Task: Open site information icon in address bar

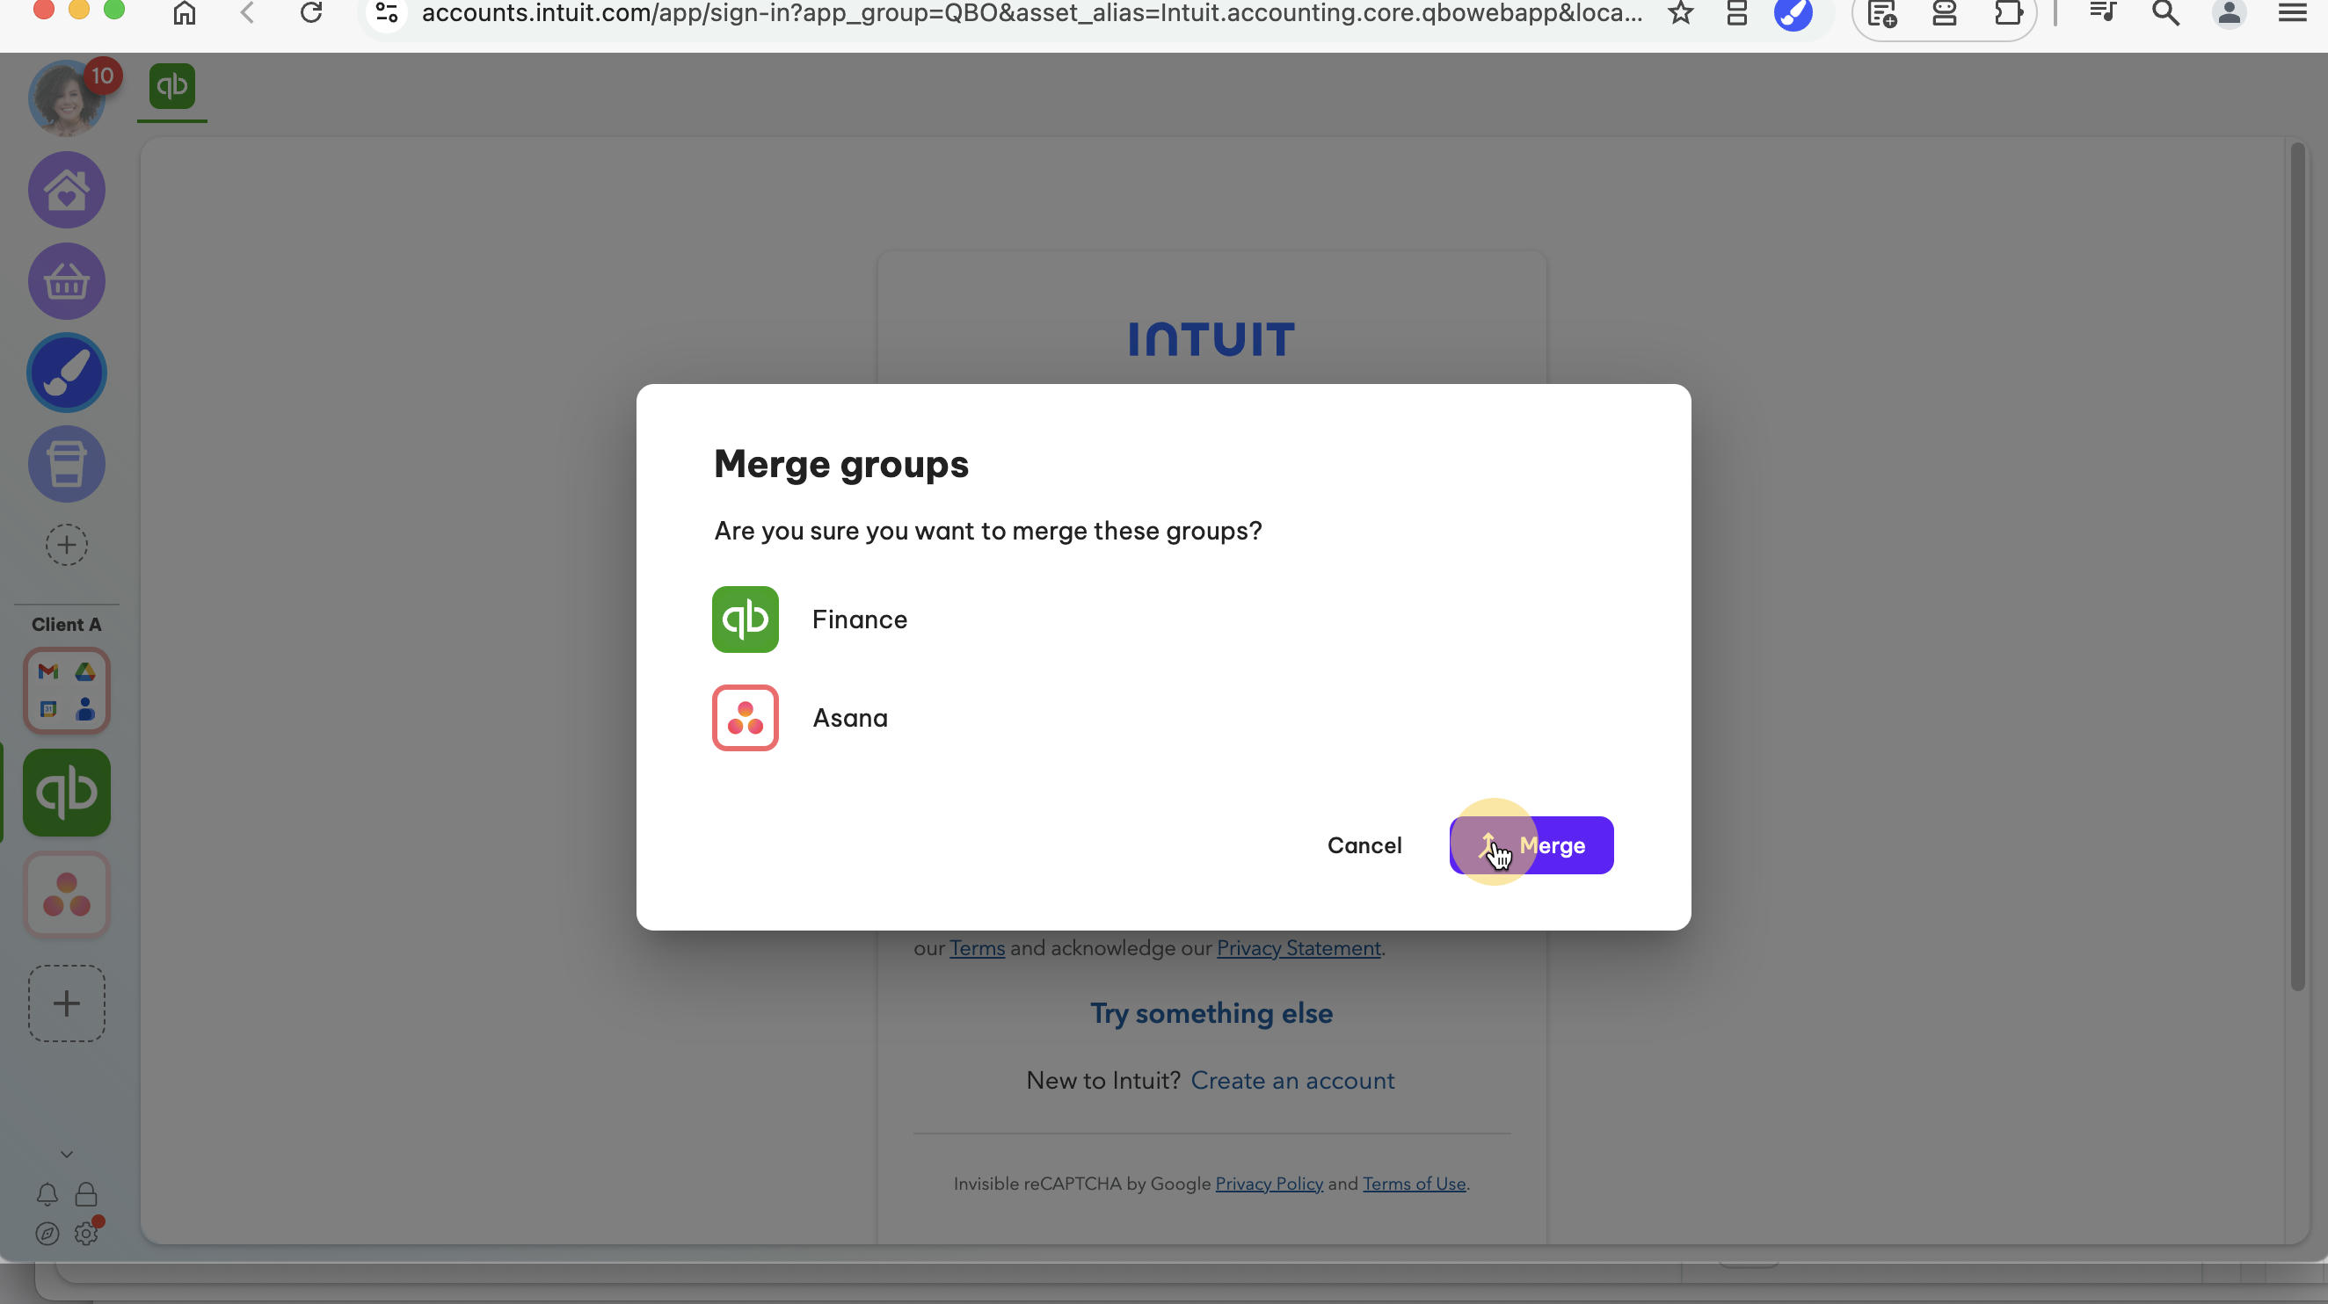Action: [x=387, y=13]
